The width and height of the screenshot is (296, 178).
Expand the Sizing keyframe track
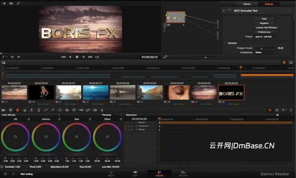(x=137, y=130)
